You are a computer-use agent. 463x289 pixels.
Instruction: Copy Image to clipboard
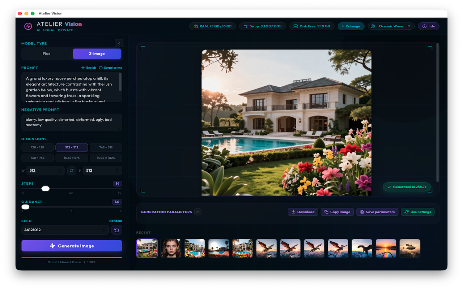(337, 212)
